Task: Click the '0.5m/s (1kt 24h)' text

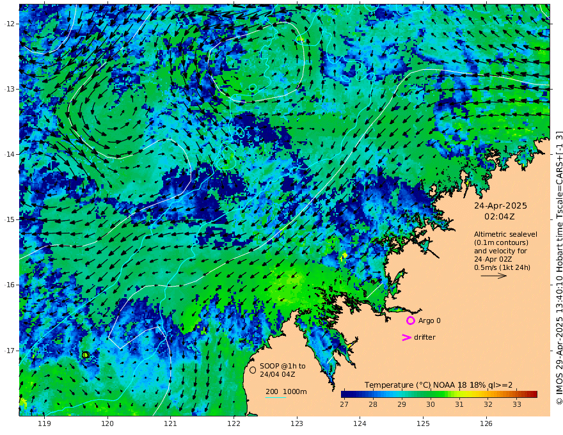Action: click(502, 267)
